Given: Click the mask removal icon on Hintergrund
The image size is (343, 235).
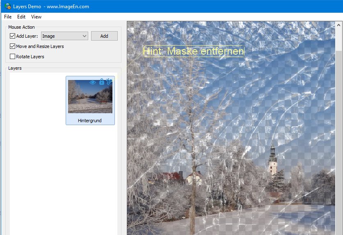Looking at the screenshot, I should [109, 81].
